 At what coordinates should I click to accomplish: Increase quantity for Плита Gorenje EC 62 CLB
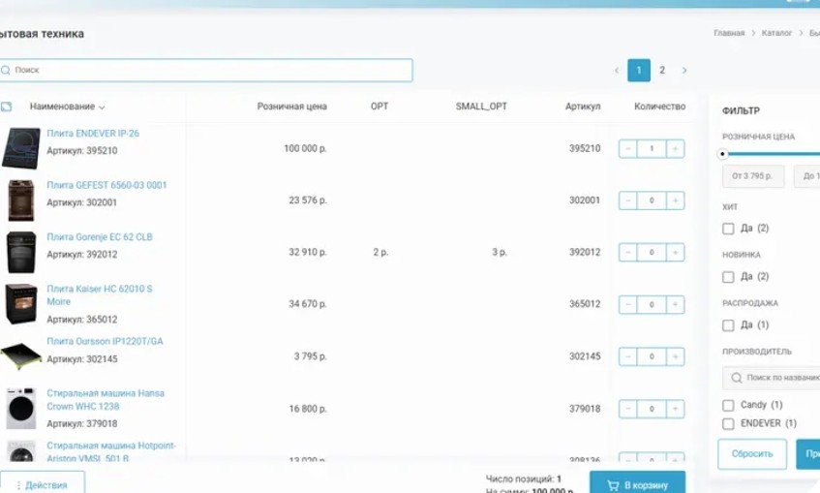[x=675, y=252]
